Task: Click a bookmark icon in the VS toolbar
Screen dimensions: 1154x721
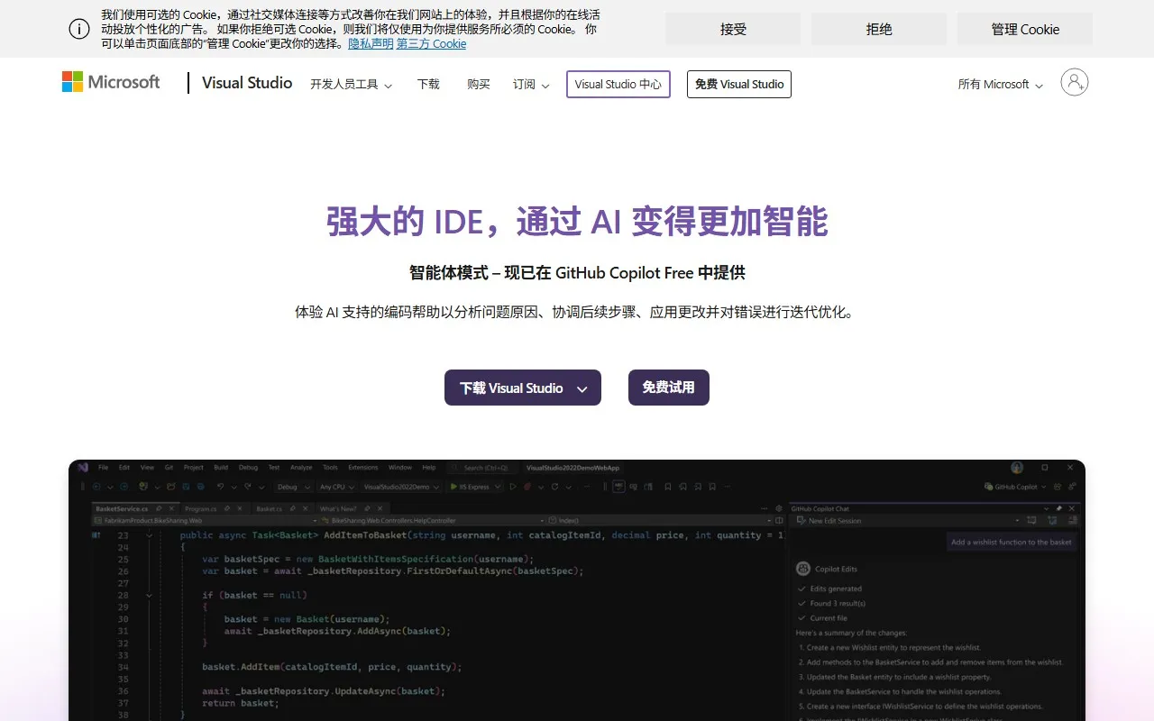Action: (x=667, y=486)
